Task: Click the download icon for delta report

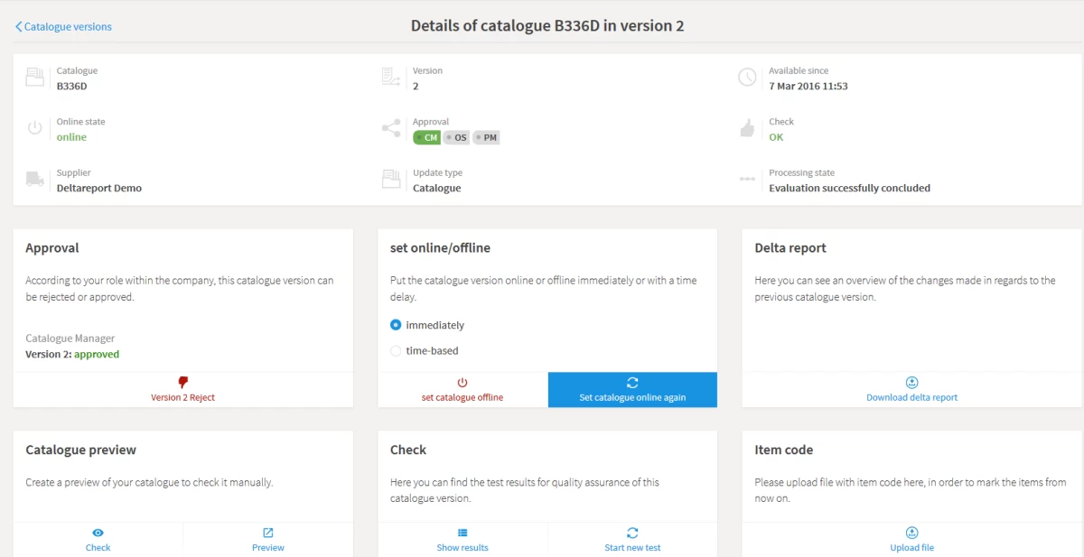Action: click(x=911, y=383)
